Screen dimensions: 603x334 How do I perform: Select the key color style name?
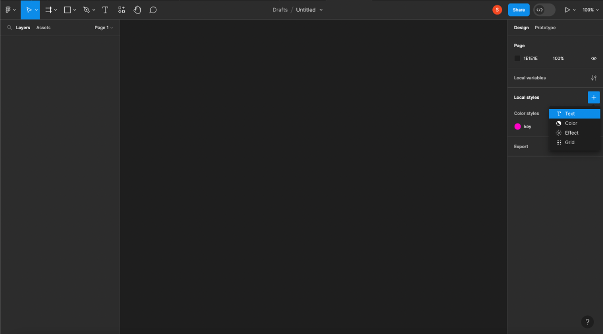click(528, 127)
